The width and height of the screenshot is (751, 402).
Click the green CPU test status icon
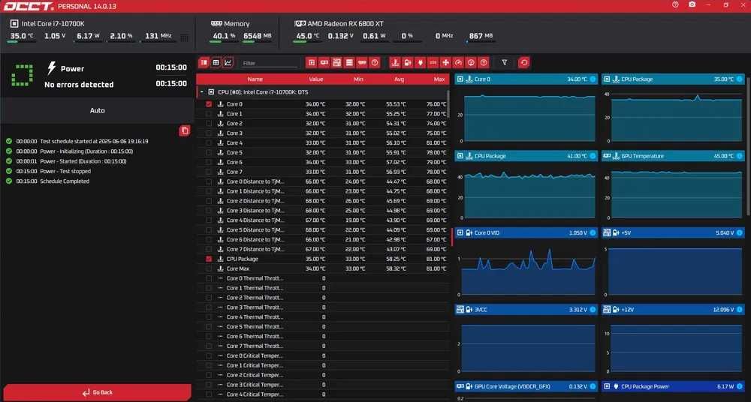22,76
